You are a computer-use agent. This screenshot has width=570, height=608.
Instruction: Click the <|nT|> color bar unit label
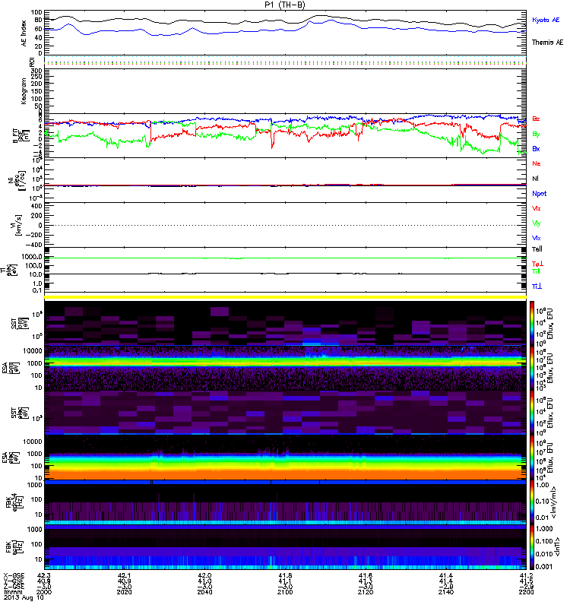(x=559, y=546)
